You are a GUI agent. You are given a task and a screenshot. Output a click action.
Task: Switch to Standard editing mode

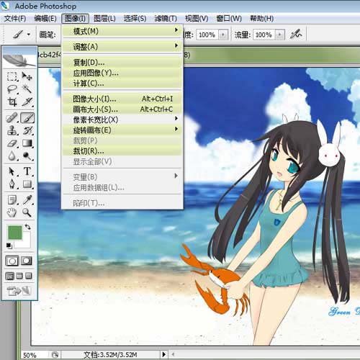[x=12, y=261]
